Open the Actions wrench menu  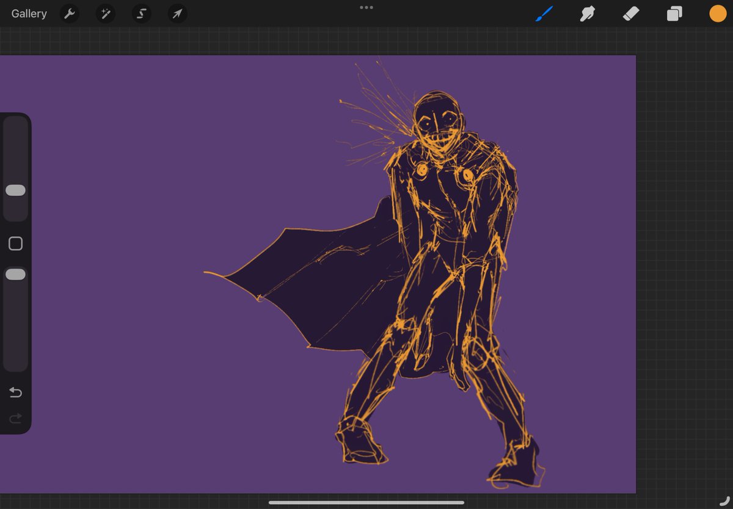coord(70,13)
